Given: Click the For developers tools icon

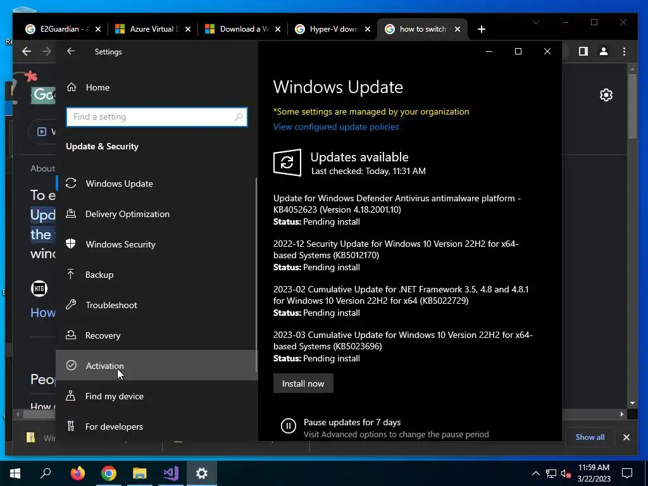Looking at the screenshot, I should [x=71, y=426].
